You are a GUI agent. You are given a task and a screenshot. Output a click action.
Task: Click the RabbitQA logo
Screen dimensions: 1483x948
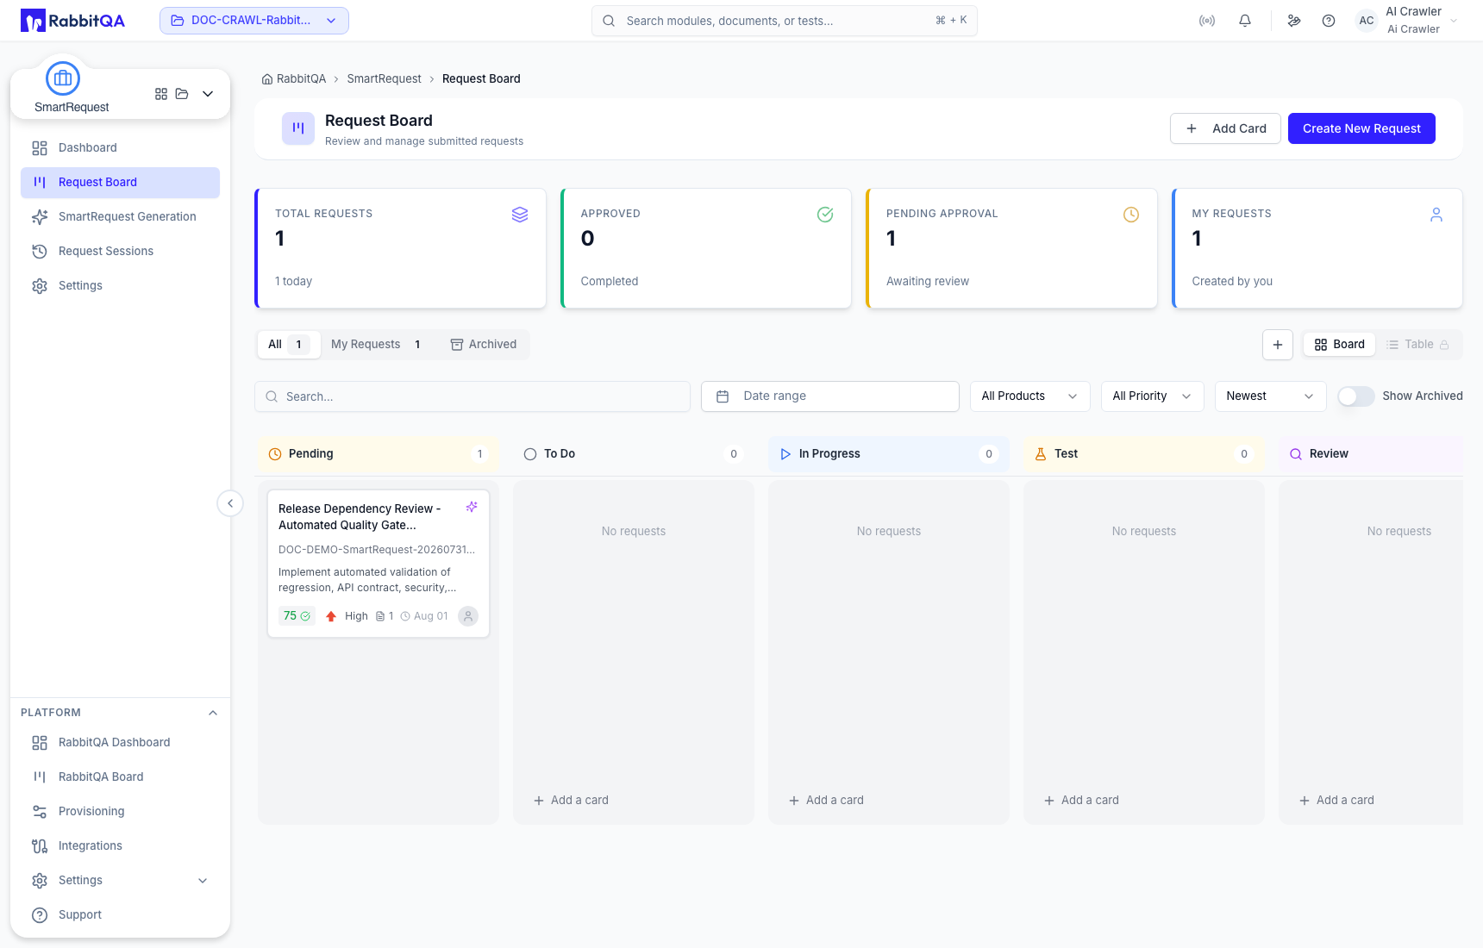click(x=72, y=21)
